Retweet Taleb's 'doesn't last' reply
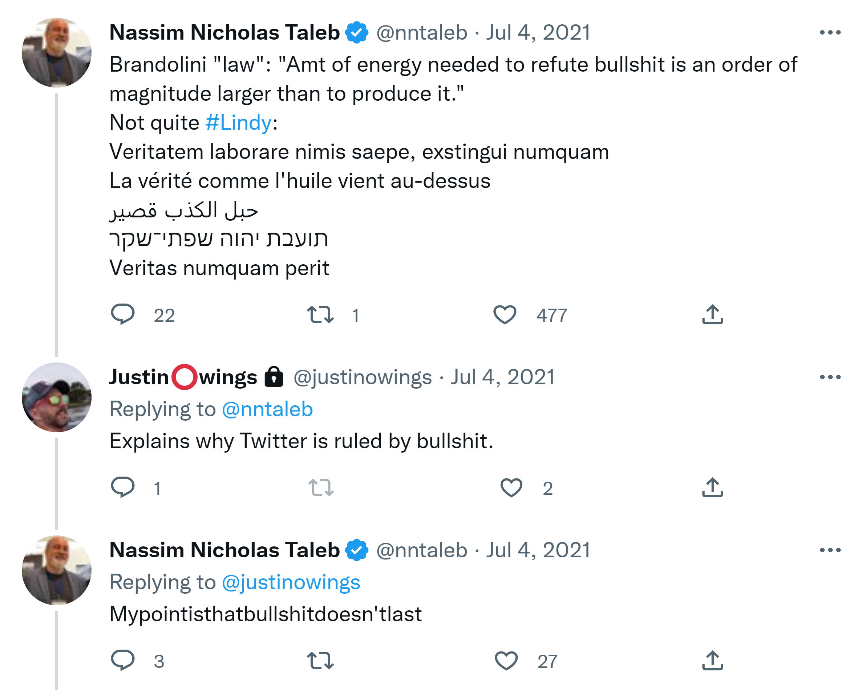Image resolution: width=862 pixels, height=690 pixels. (x=320, y=661)
